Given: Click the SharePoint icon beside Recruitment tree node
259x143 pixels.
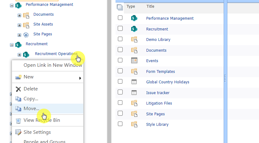Looking at the screenshot, I should [x=18, y=45].
